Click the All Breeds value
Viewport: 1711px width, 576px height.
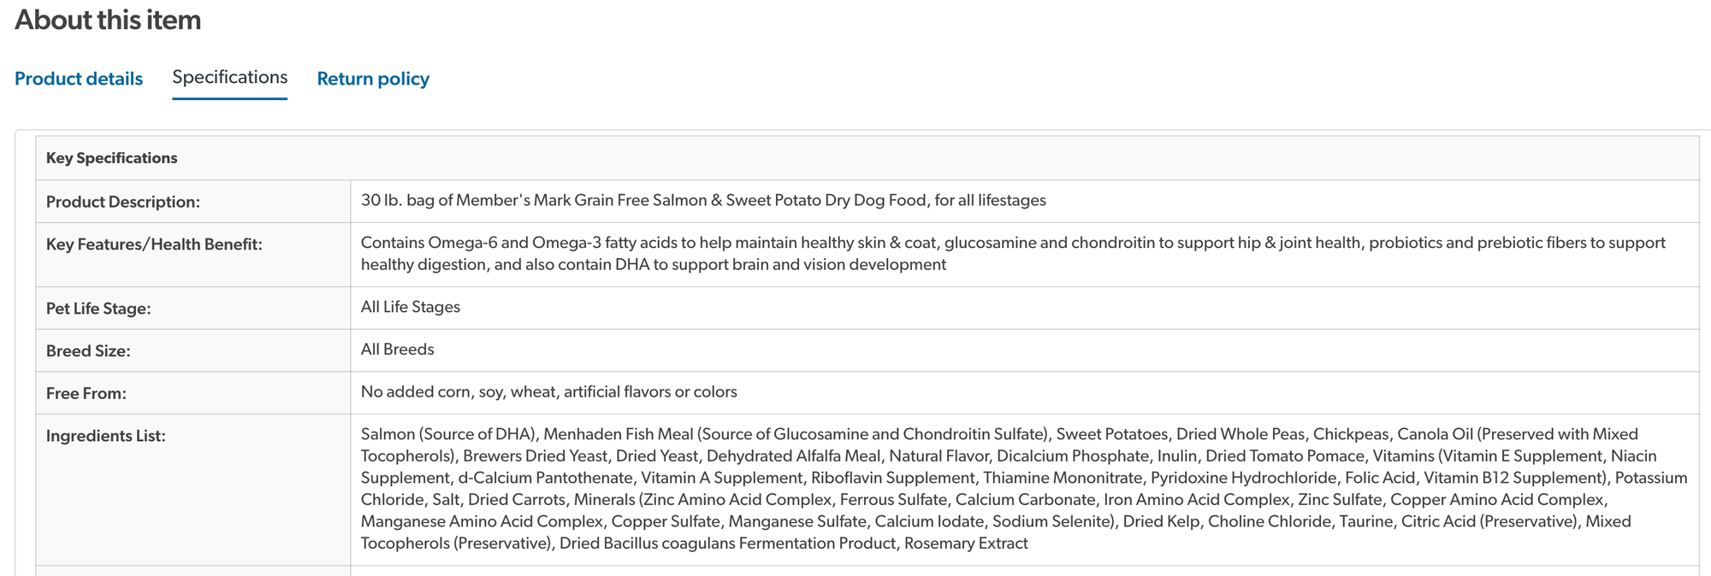coord(398,350)
